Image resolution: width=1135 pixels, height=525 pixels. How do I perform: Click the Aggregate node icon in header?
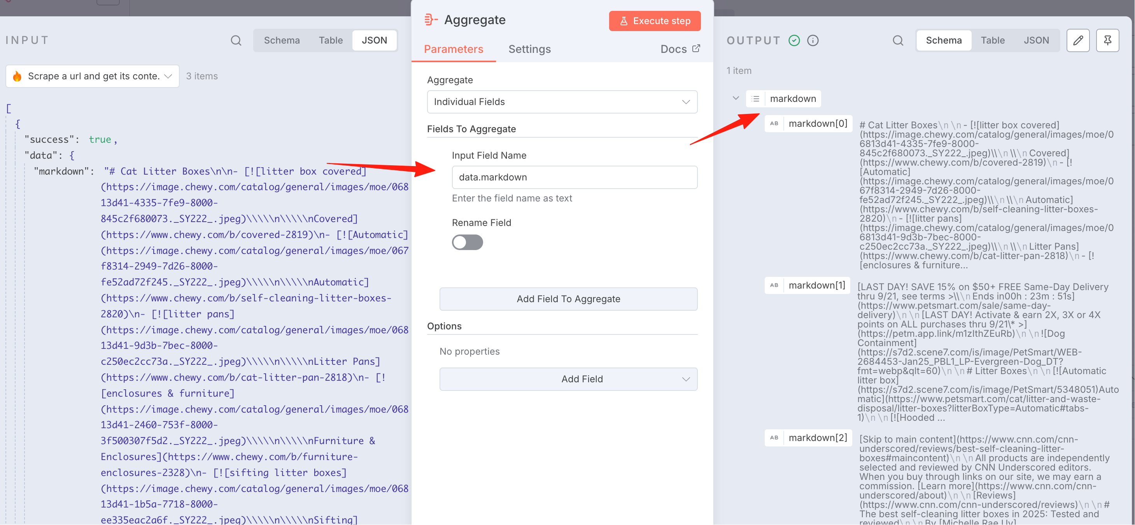point(430,20)
